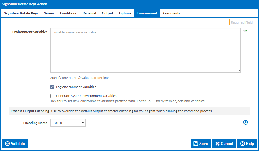
Task: Click the X icon on Cancel button
Action: 217,144
